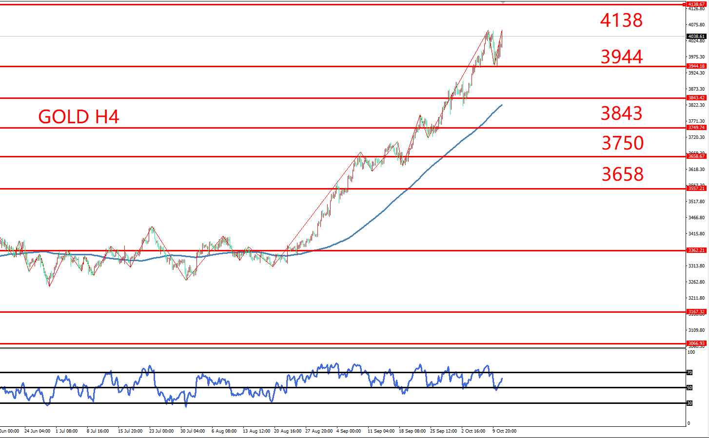Click the RSI 70 level label
This screenshot has height=438, width=709.
click(689, 373)
